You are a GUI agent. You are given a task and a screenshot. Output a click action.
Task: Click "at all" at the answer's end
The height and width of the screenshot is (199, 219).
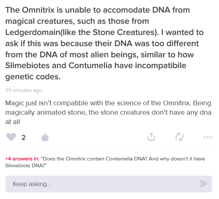(x=13, y=122)
